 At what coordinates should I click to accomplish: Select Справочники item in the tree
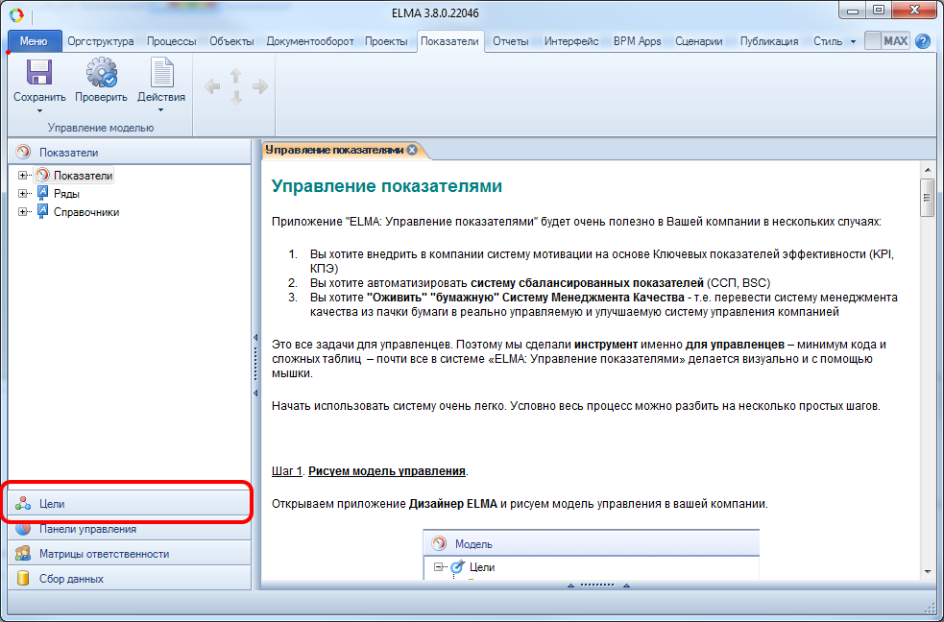tap(86, 212)
